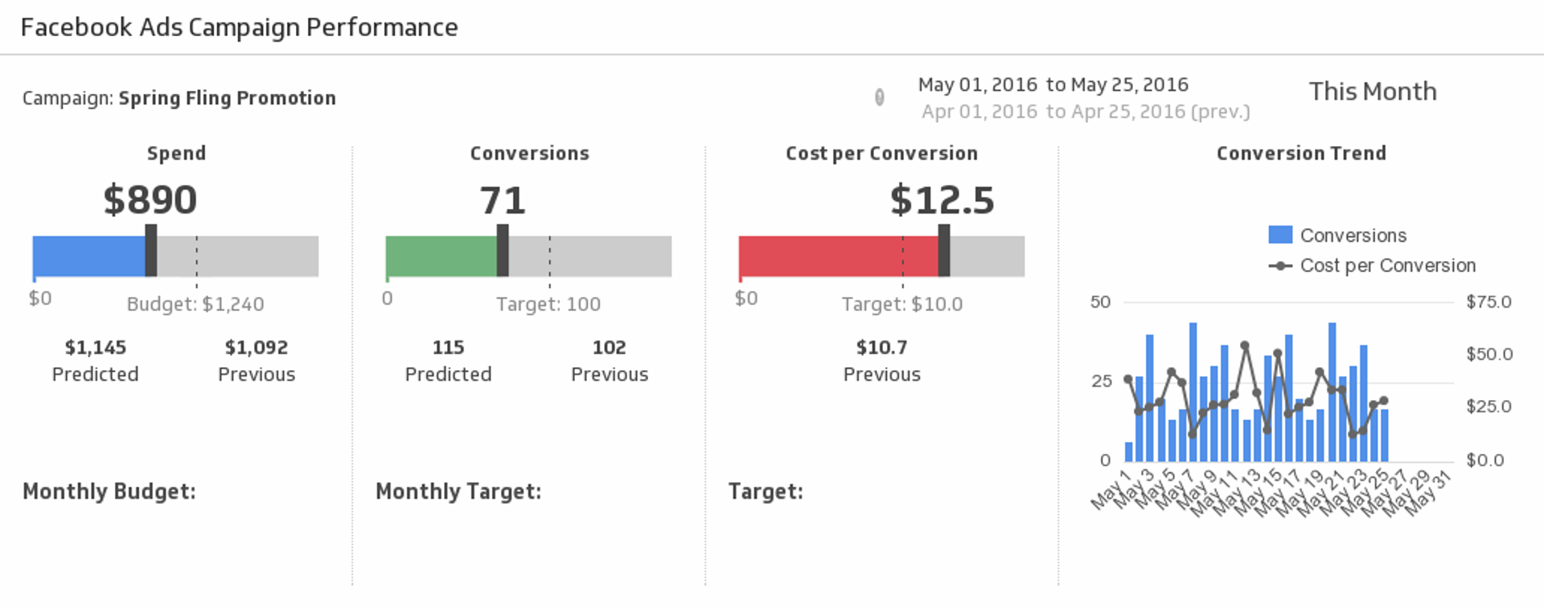Click the green Conversions progress bar
The width and height of the screenshot is (1544, 608).
tap(441, 257)
